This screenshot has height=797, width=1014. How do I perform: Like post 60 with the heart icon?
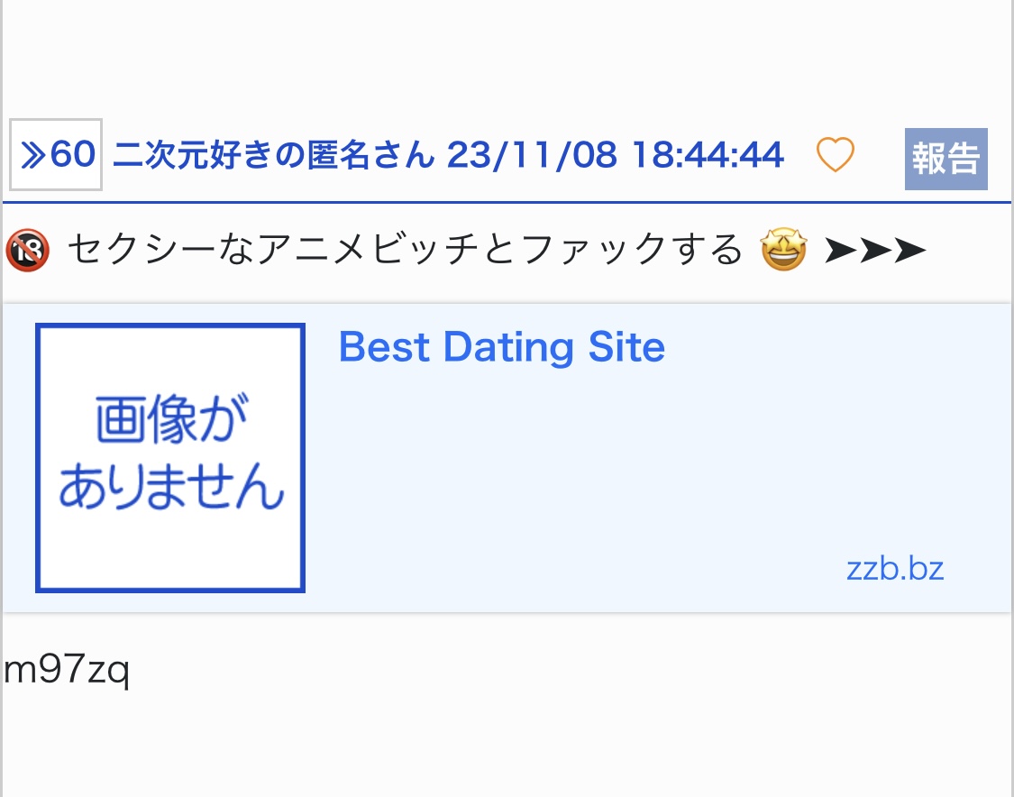click(x=835, y=155)
